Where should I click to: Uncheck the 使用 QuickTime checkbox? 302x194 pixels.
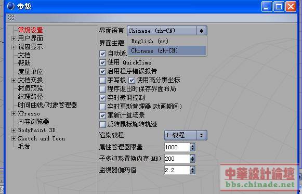click(102, 62)
